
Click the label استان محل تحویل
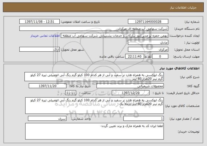click(187, 50)
